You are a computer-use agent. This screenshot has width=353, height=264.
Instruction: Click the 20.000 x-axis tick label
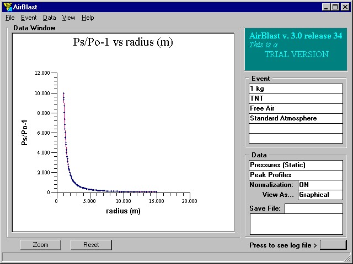point(189,201)
